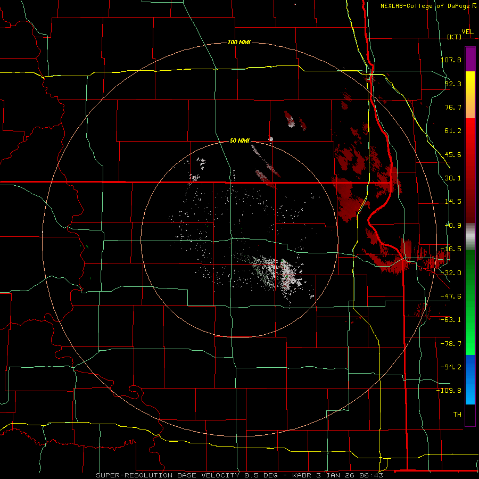Click the VEL legend title
The height and width of the screenshot is (479, 479).
(x=468, y=32)
